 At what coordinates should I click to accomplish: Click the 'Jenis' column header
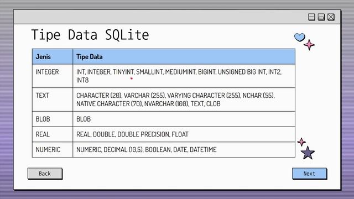point(53,56)
